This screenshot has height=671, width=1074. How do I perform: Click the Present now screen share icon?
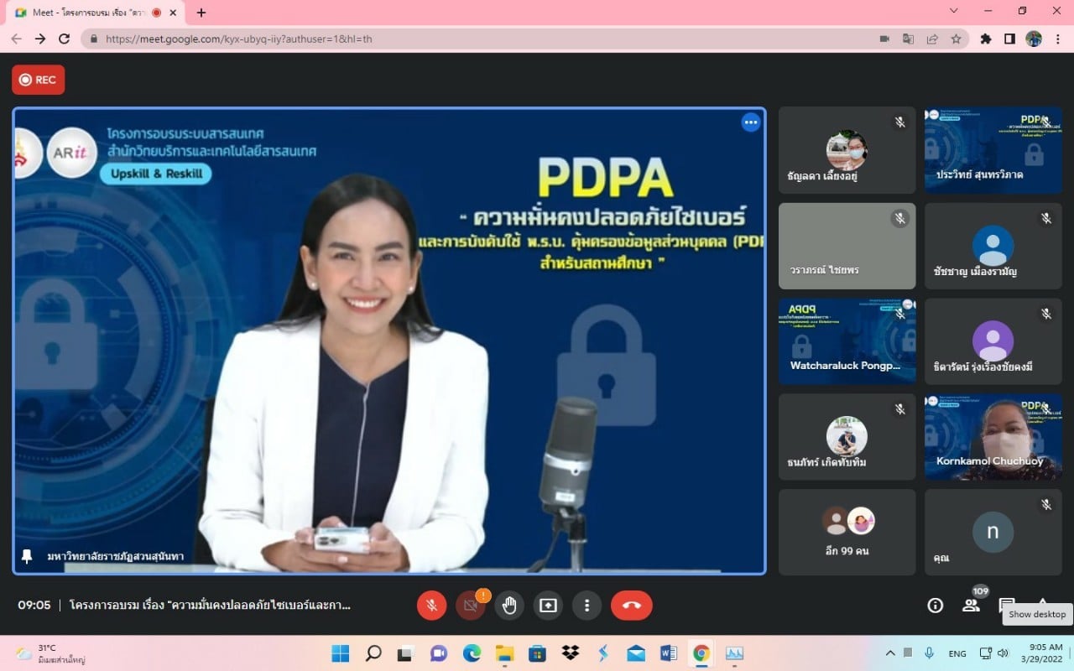[x=548, y=606]
